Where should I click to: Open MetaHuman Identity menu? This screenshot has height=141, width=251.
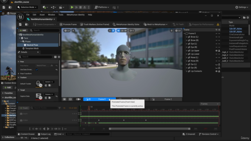[x=76, y=15]
